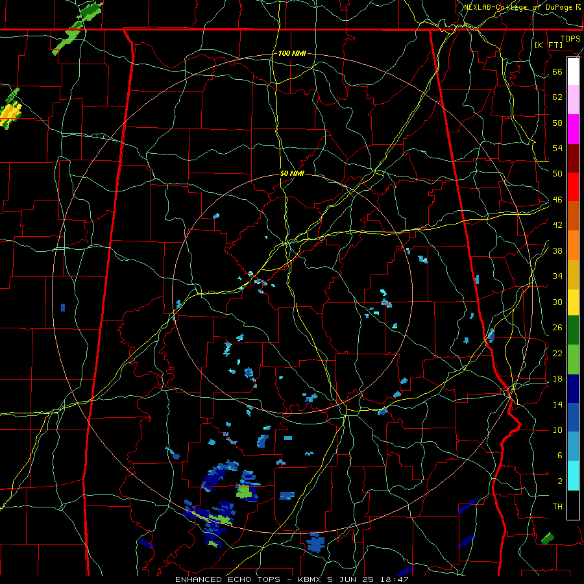Click the "6" legend value
584x584 pixels.
(x=559, y=456)
